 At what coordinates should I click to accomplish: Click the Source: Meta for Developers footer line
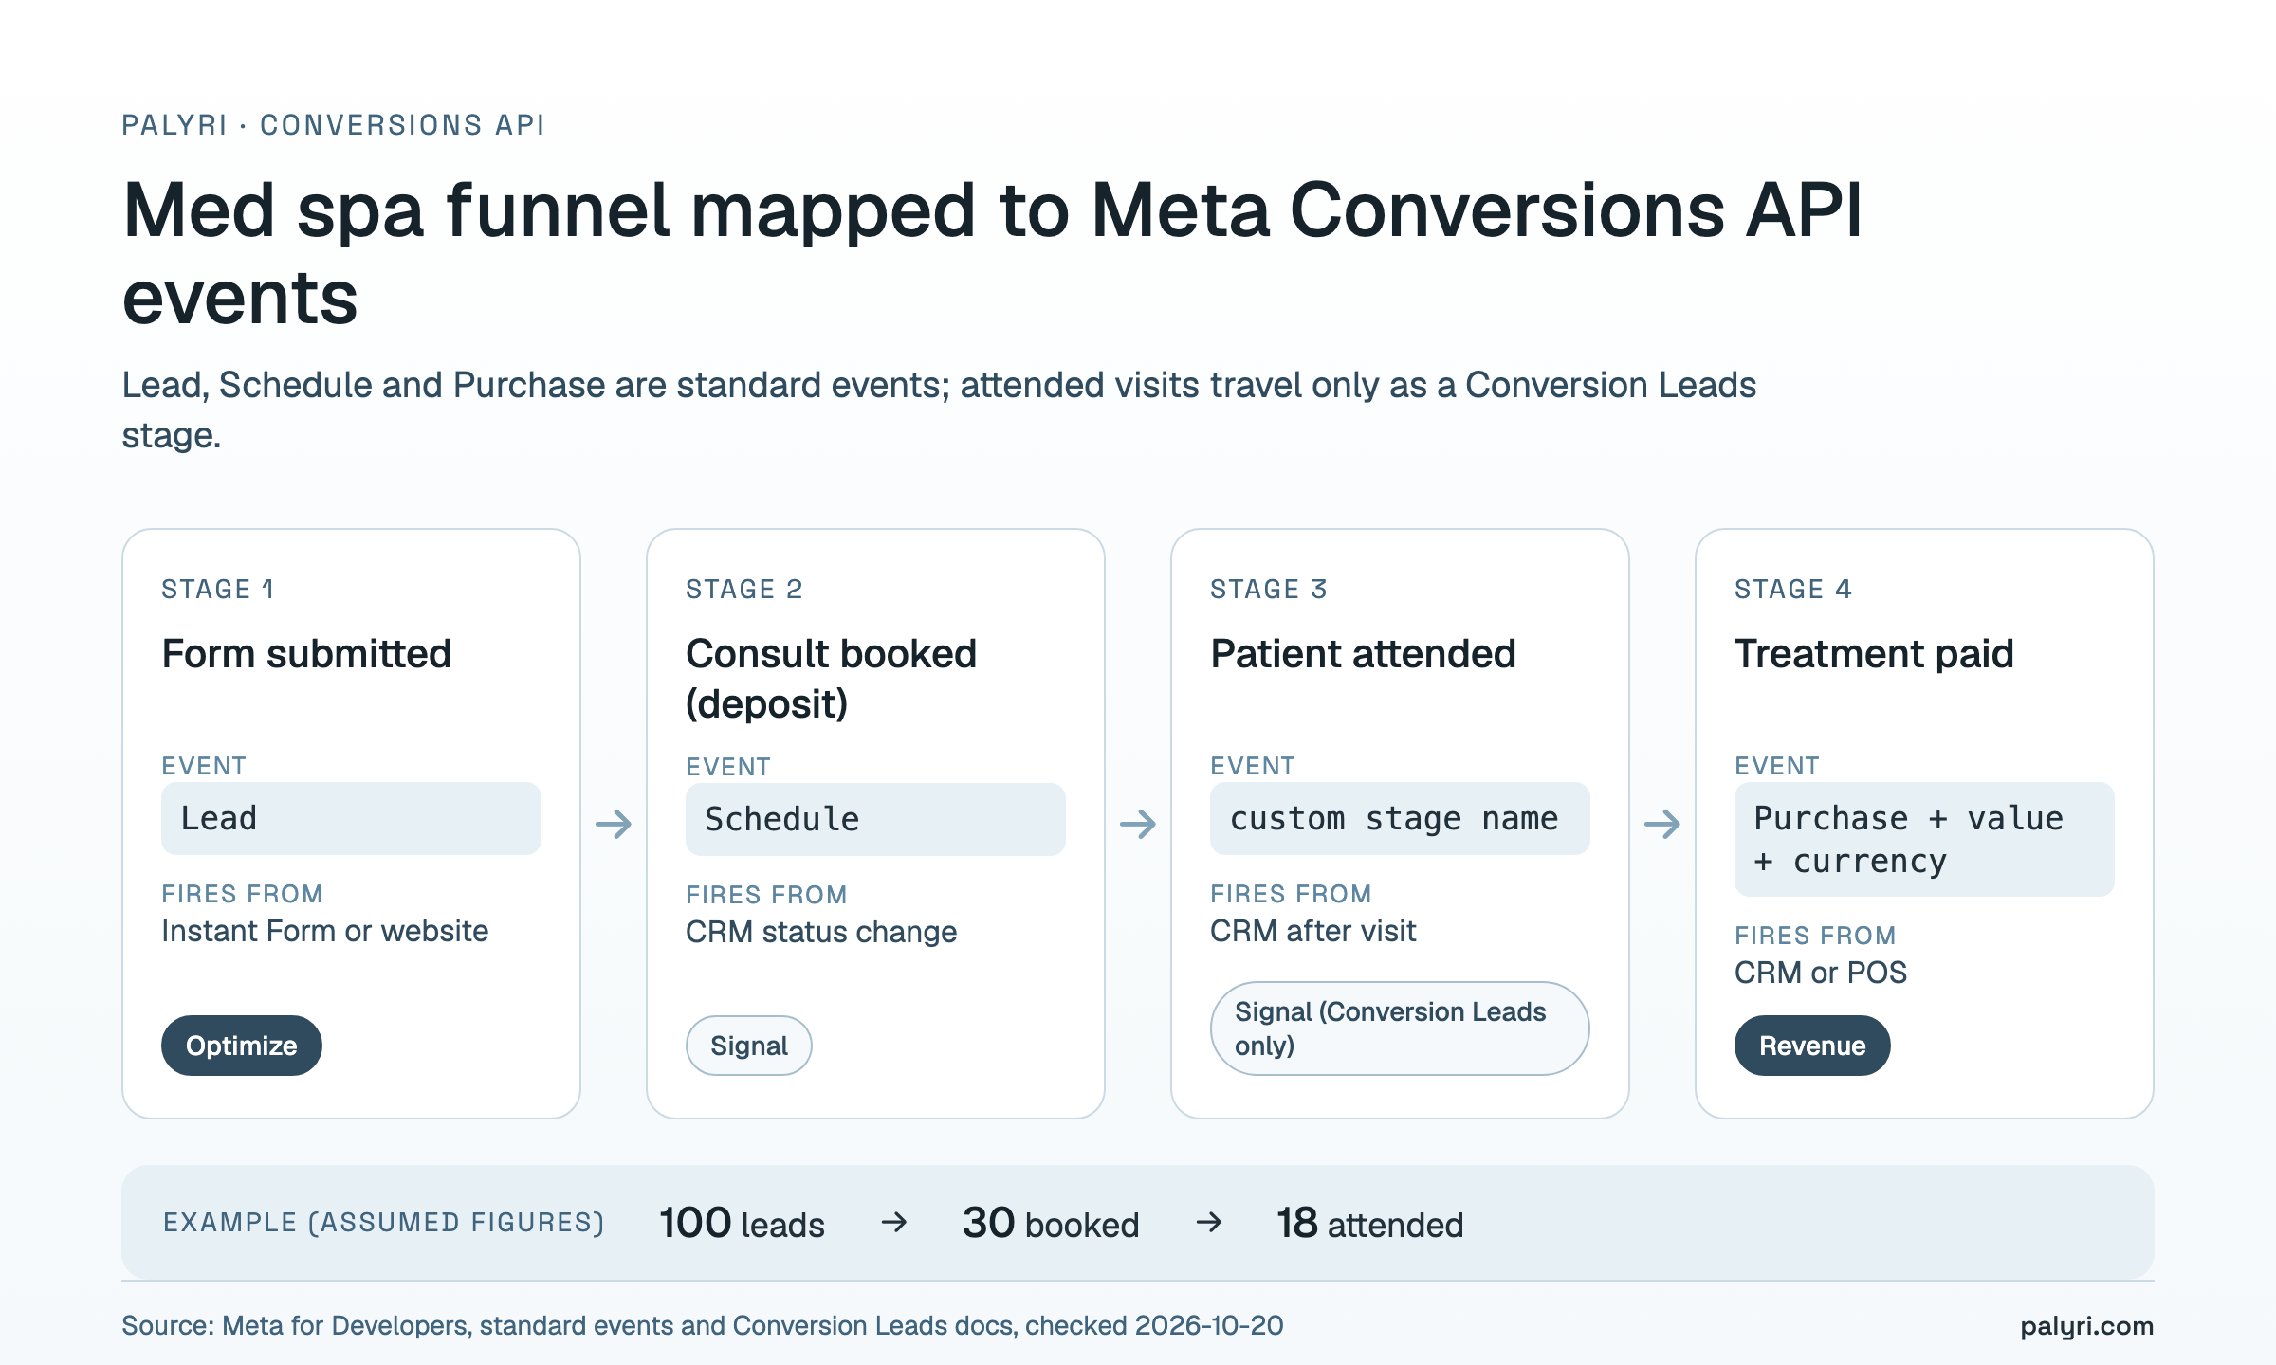click(703, 1325)
